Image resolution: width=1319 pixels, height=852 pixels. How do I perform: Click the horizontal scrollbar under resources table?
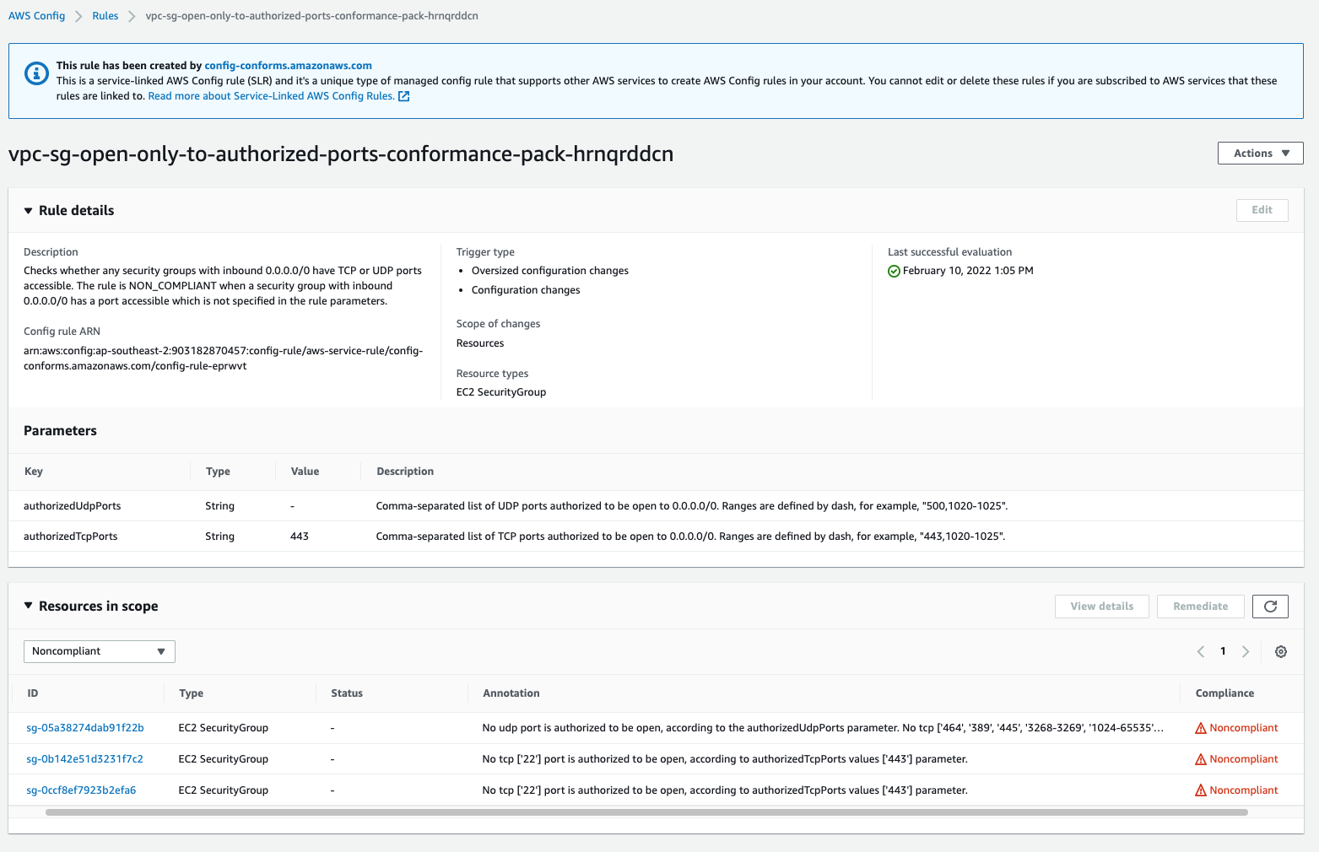pyautogui.click(x=646, y=812)
